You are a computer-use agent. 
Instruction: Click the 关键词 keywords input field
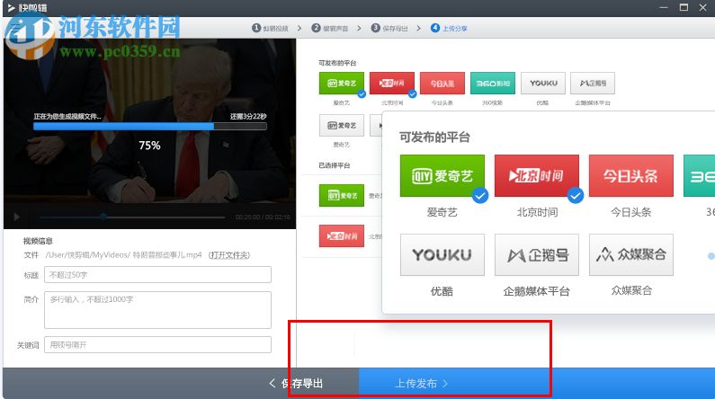coord(157,345)
